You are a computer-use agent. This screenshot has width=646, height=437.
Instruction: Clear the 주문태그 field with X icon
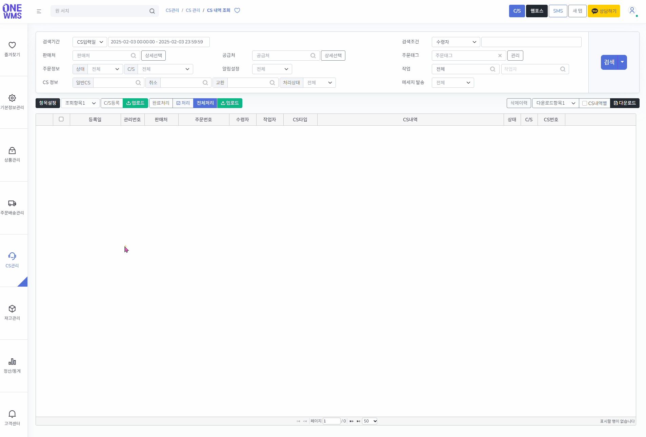pos(500,56)
